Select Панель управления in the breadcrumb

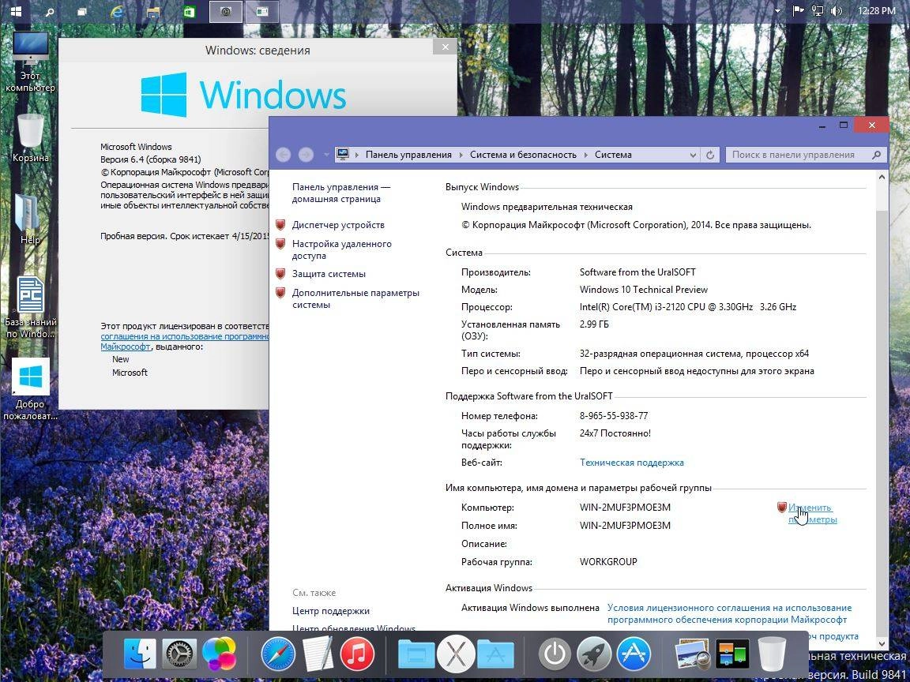pyautogui.click(x=408, y=155)
